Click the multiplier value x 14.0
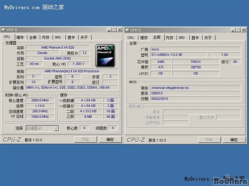The image size is (249, 186). click(x=40, y=106)
